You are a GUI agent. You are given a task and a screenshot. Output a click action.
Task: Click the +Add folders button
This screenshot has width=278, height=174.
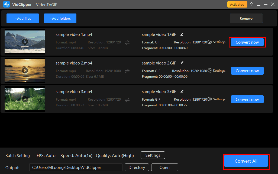[60, 18]
